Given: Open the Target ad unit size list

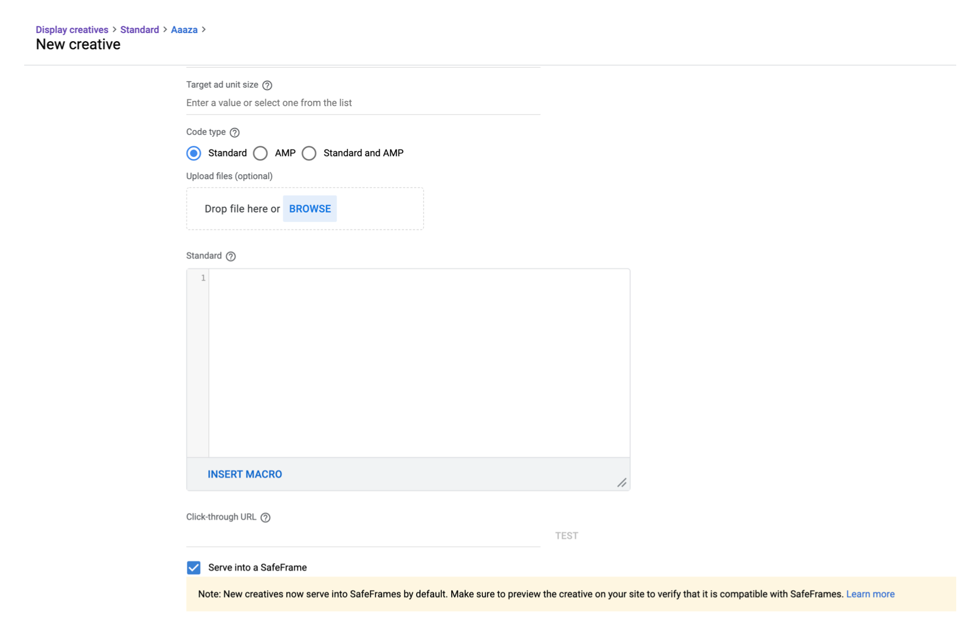Looking at the screenshot, I should click(363, 103).
